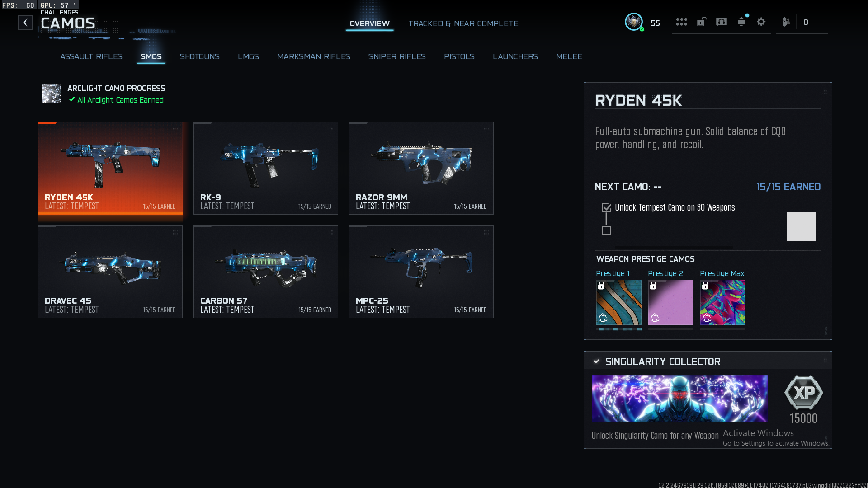868x488 pixels.
Task: Toggle Unlock Tempest Camo on 30 Weapons checkbox
Action: point(606,208)
